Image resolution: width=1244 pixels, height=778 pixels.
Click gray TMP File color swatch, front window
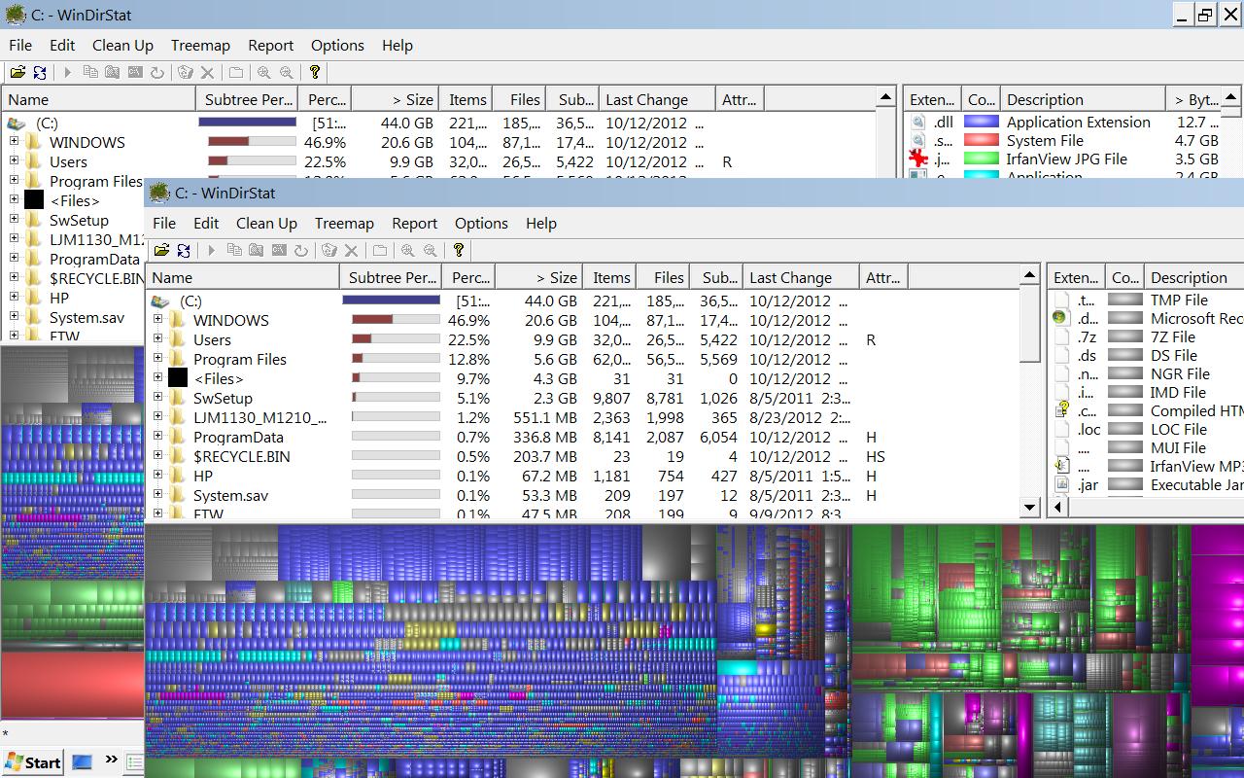click(1124, 300)
